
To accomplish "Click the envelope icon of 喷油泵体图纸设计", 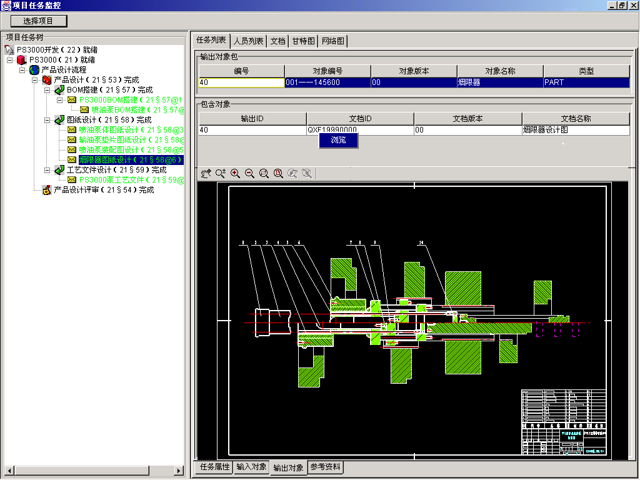I will click(x=72, y=130).
